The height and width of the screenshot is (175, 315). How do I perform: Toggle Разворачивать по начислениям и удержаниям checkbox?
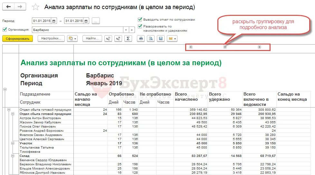point(140,26)
